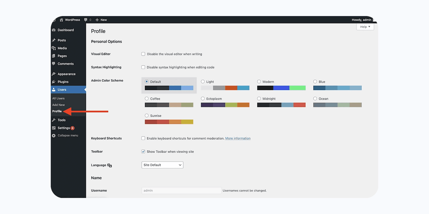Image resolution: width=429 pixels, height=214 pixels.
Task: Click the Media icon in sidebar
Action: (54, 48)
